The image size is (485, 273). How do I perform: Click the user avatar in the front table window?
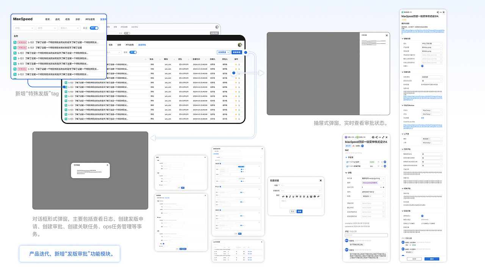click(240, 45)
